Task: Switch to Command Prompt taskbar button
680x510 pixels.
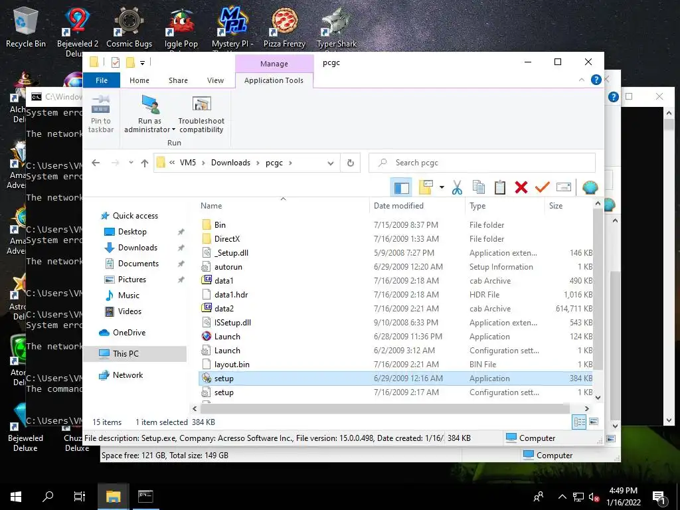Action: (145, 496)
